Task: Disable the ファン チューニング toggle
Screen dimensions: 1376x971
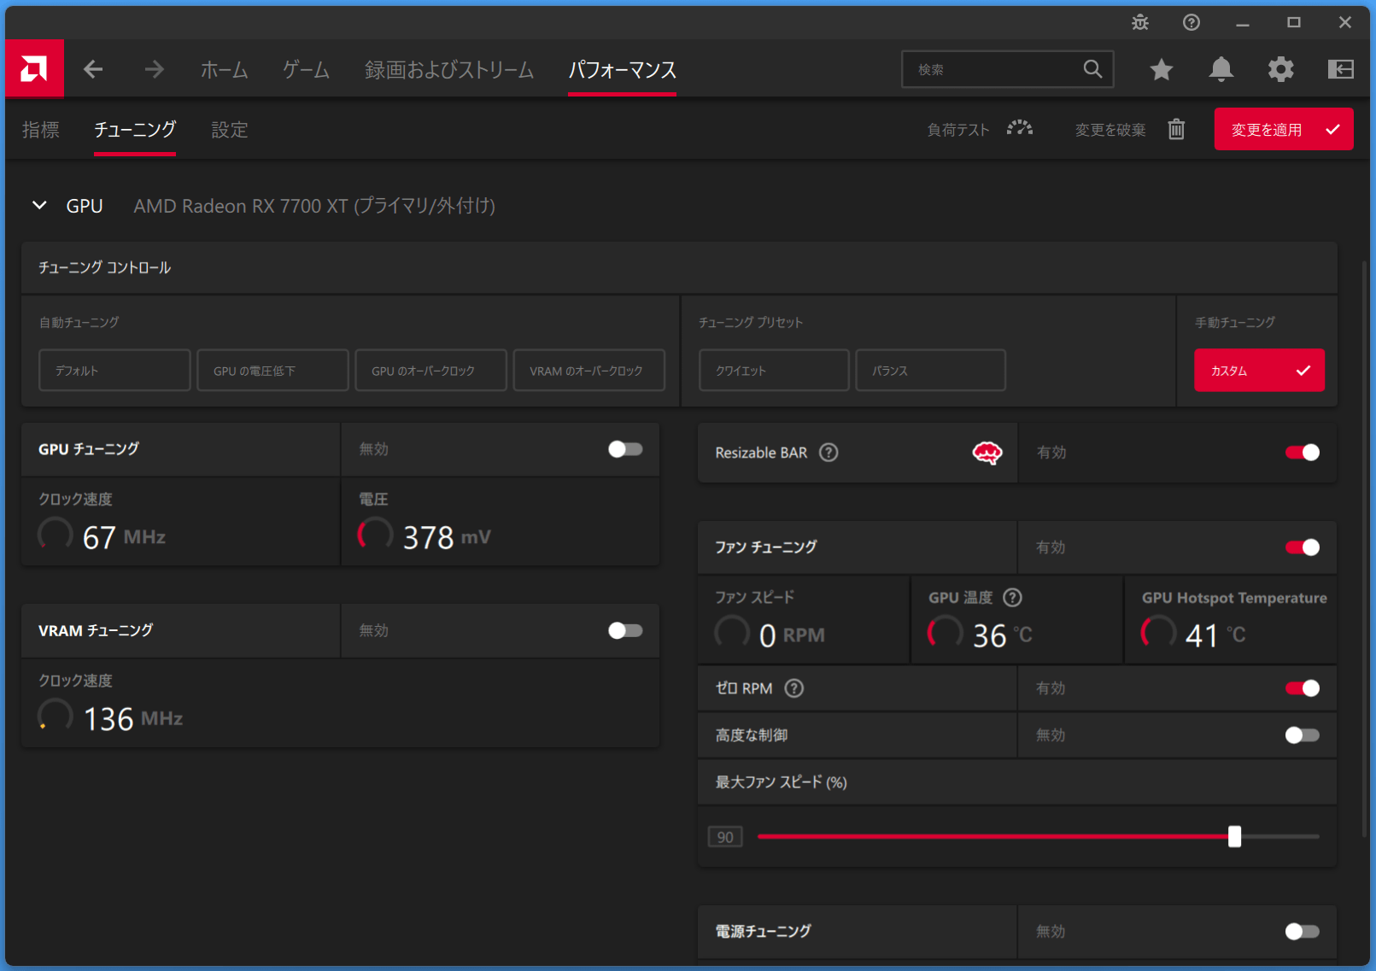Action: coord(1303,547)
